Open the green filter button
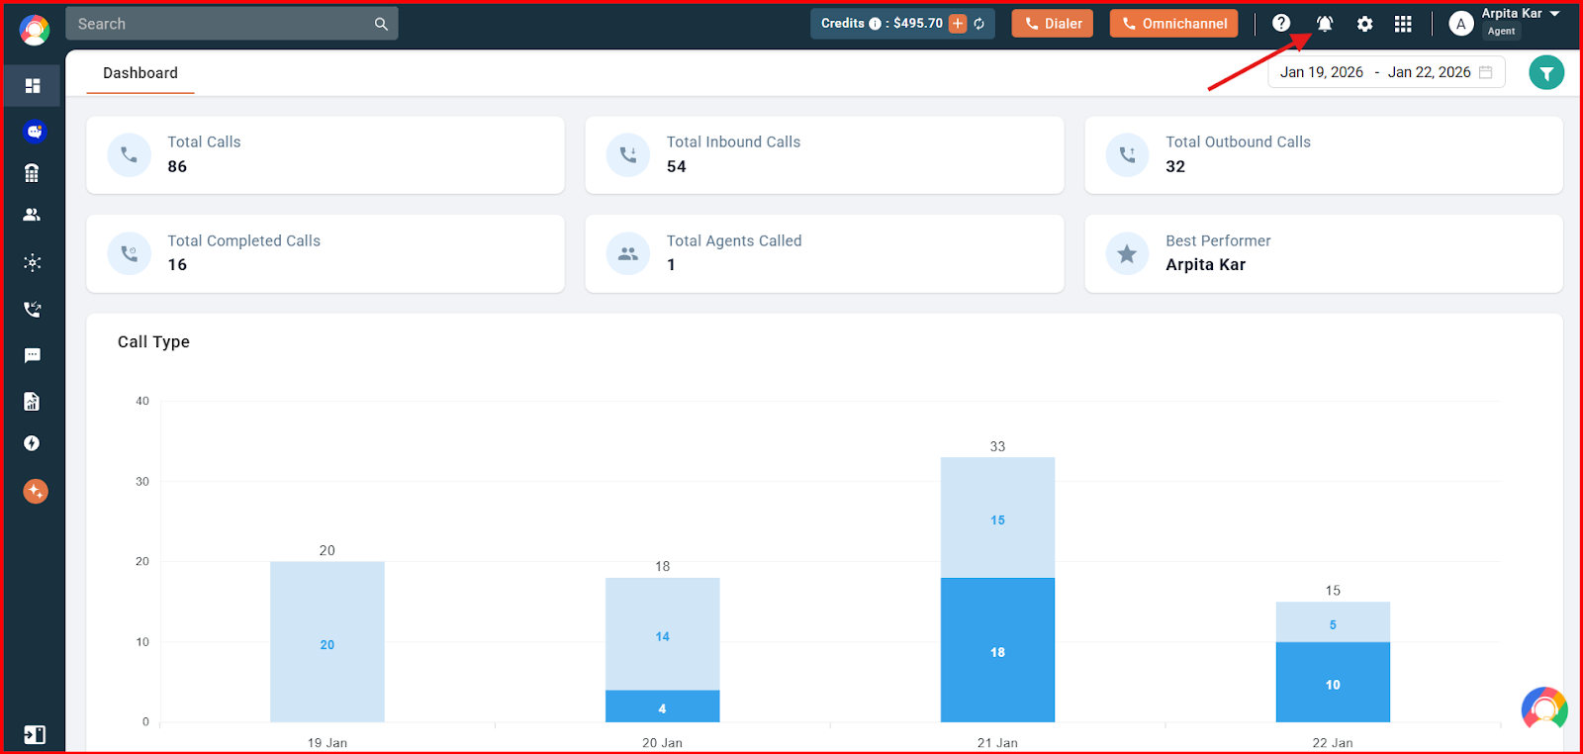This screenshot has width=1583, height=754. (1546, 72)
